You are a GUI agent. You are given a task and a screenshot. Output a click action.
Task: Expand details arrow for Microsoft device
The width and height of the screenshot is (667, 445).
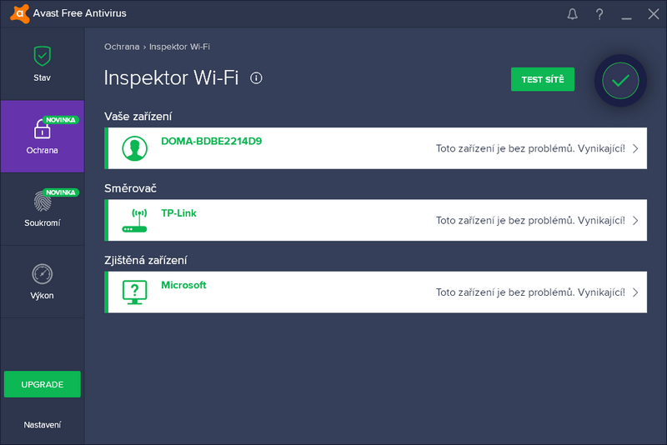coord(635,292)
